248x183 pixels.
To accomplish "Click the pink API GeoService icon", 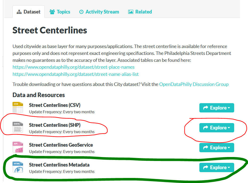I will [18, 147].
